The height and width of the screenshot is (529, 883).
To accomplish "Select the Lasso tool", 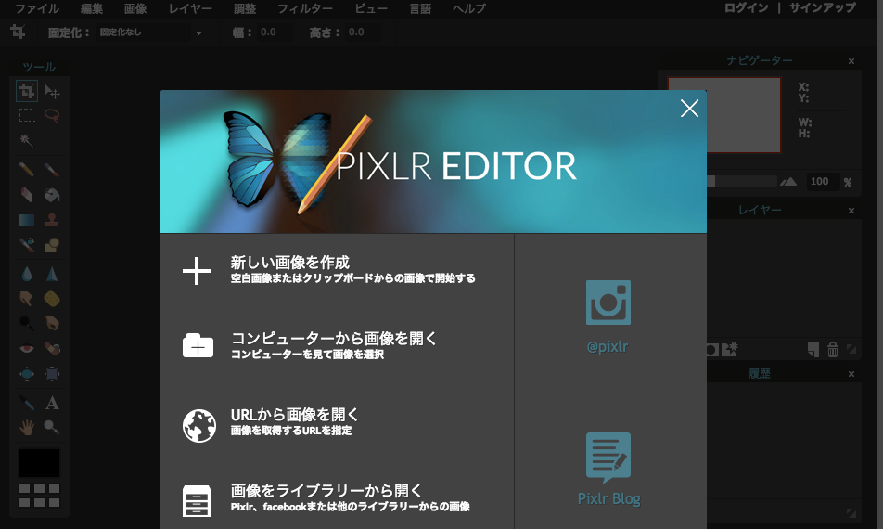I will point(52,115).
